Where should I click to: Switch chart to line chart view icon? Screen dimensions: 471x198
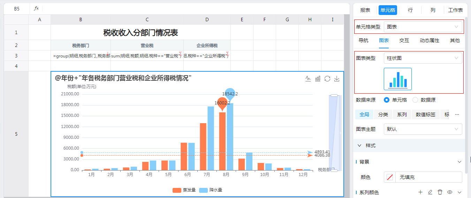[308, 79]
